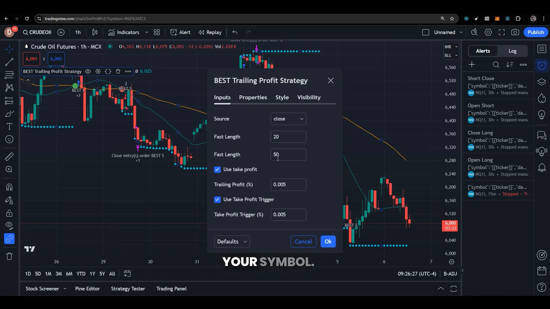The width and height of the screenshot is (550, 309).
Task: Start bar Replay mode
Action: (x=210, y=32)
